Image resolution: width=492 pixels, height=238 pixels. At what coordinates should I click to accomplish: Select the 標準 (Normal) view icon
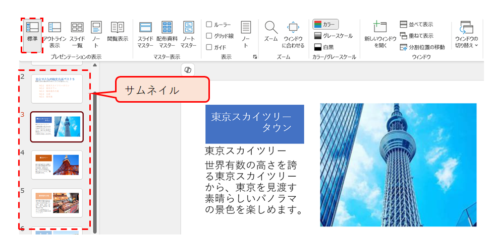pyautogui.click(x=32, y=34)
